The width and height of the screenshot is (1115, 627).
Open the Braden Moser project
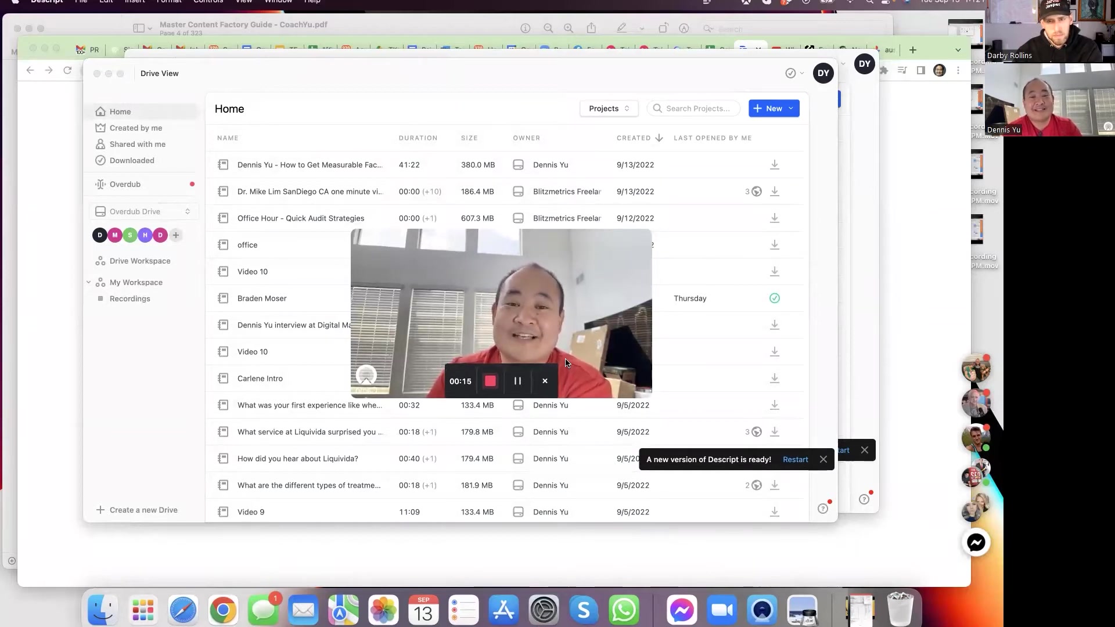pos(262,298)
